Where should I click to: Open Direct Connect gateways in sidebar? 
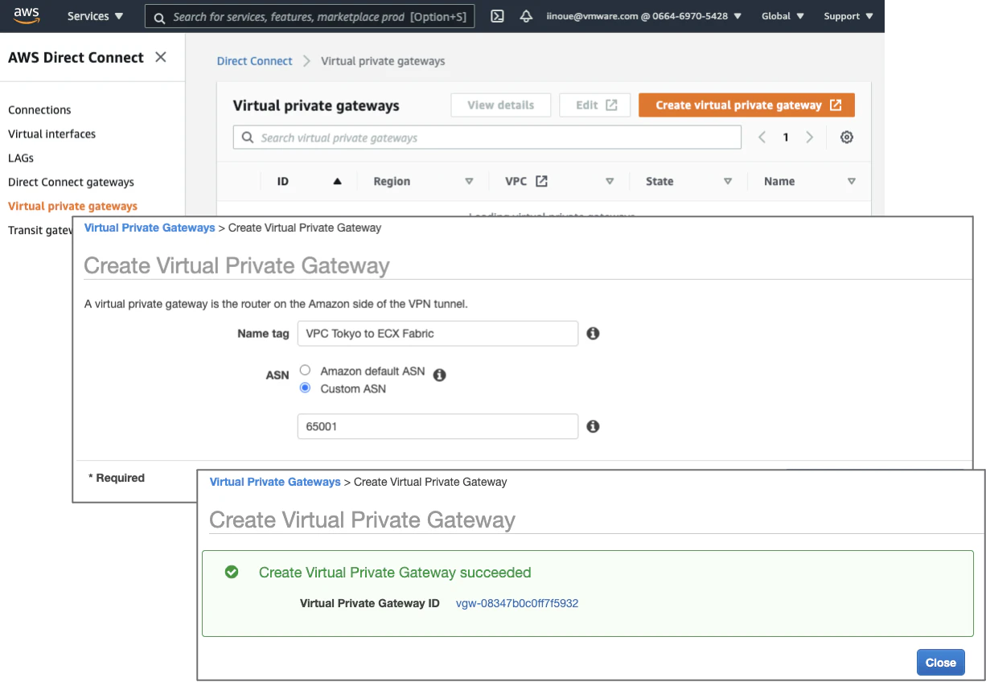click(71, 183)
